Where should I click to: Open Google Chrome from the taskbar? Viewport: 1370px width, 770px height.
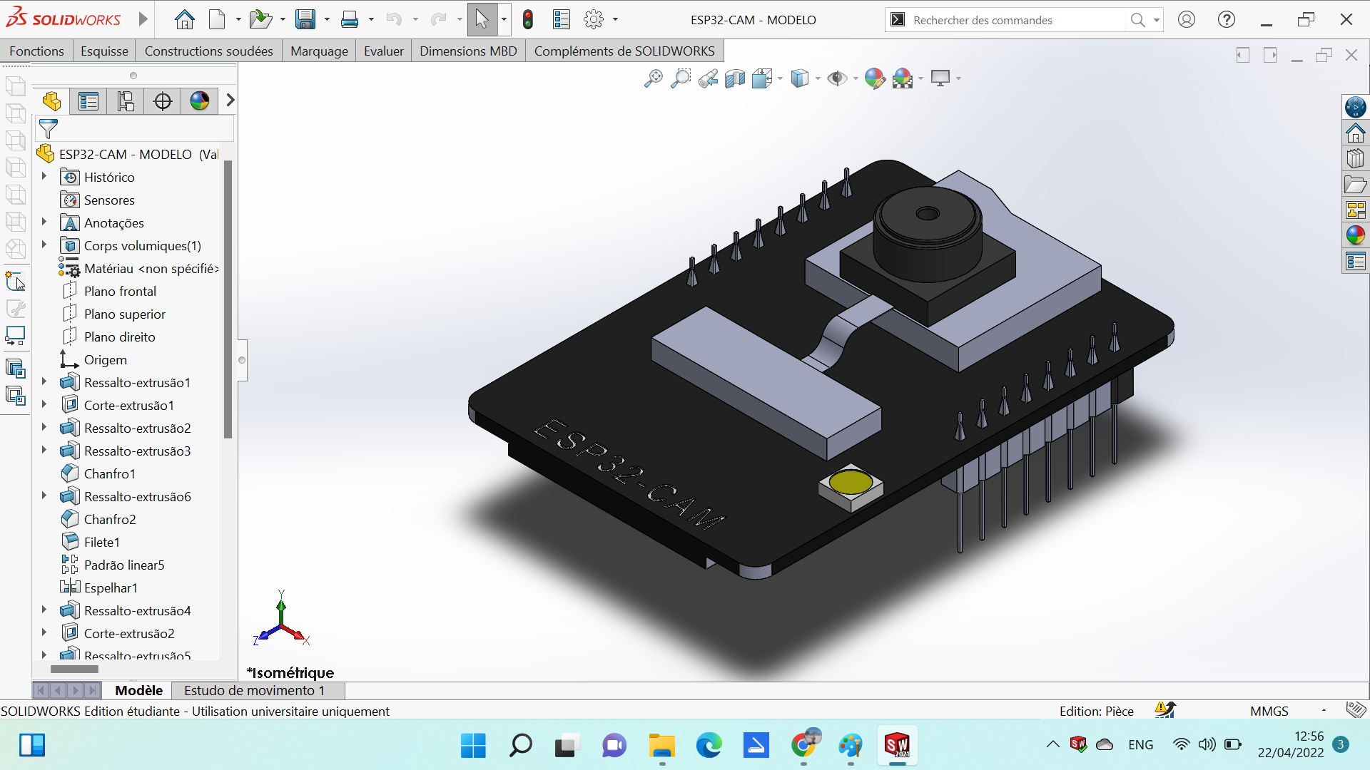tap(803, 745)
